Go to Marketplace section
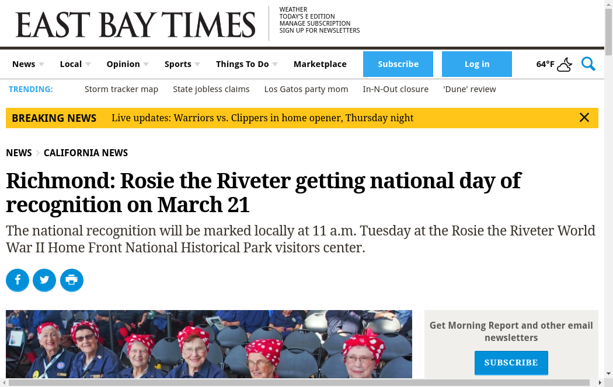The image size is (613, 387). click(x=320, y=64)
